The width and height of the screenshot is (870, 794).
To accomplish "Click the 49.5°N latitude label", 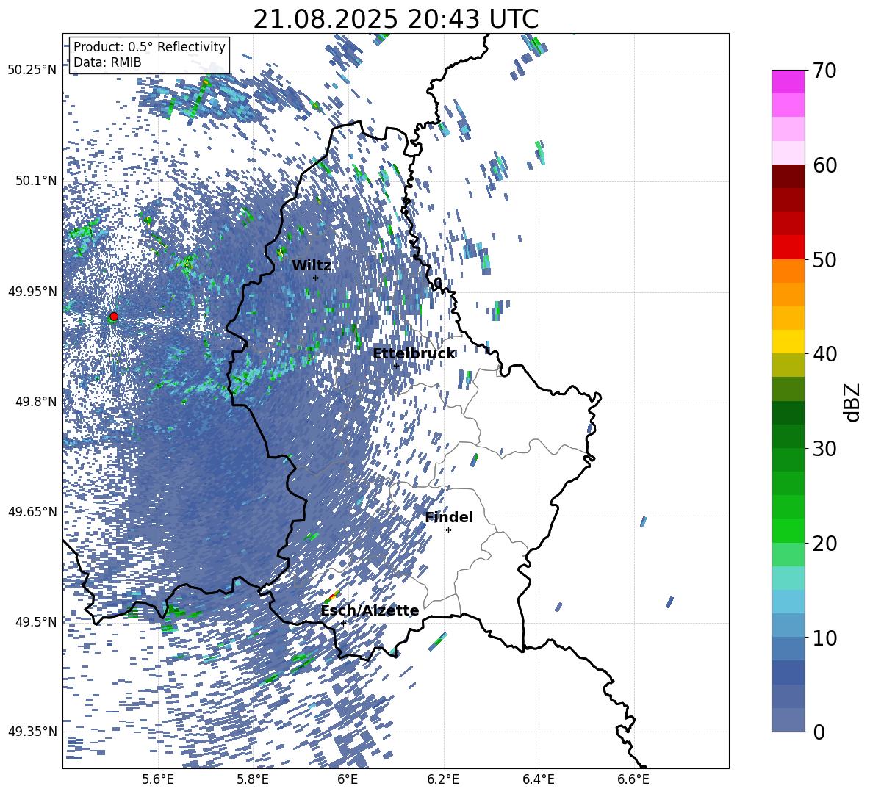I will (x=36, y=621).
